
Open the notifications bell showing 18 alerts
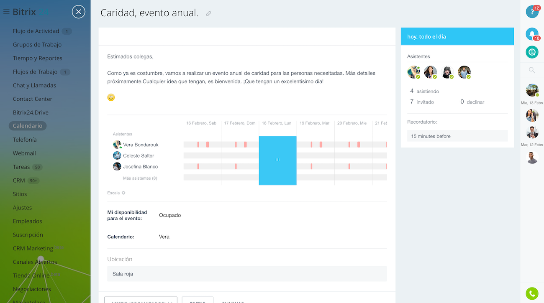click(x=532, y=34)
